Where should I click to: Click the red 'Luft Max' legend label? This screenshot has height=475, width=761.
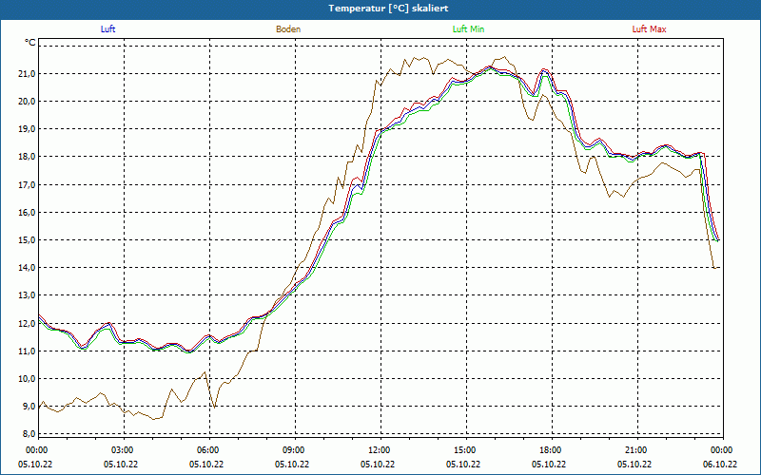tap(649, 29)
